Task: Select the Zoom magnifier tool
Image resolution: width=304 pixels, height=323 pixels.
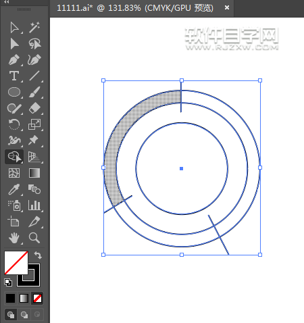Action: click(34, 238)
